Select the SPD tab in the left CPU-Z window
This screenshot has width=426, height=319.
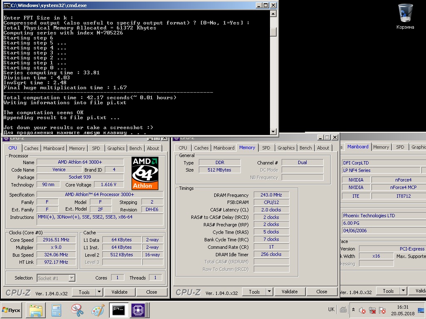(x=96, y=148)
